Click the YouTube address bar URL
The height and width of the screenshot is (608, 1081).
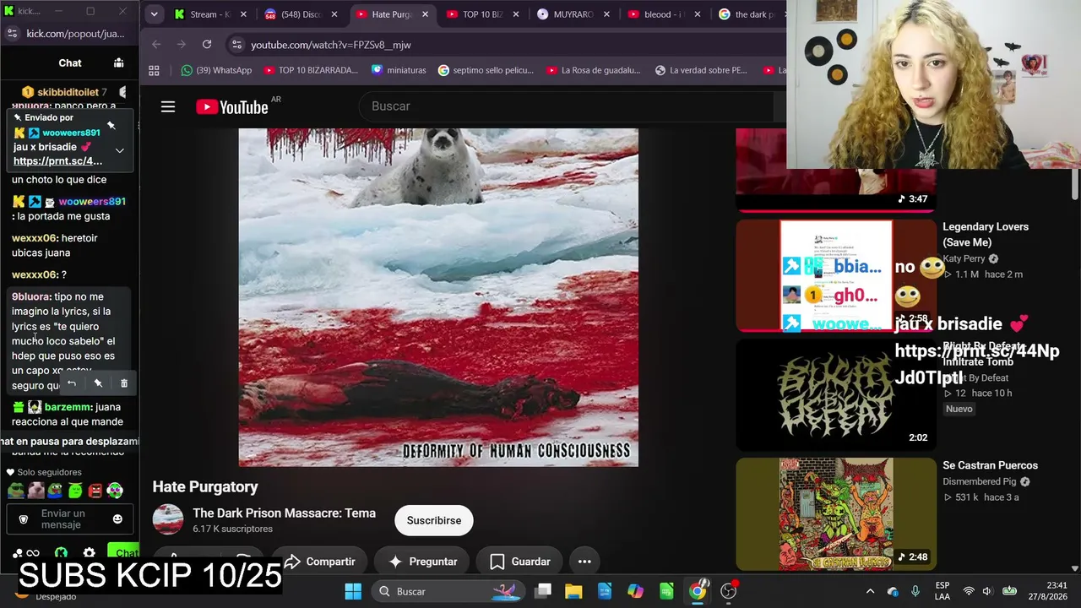coord(331,44)
